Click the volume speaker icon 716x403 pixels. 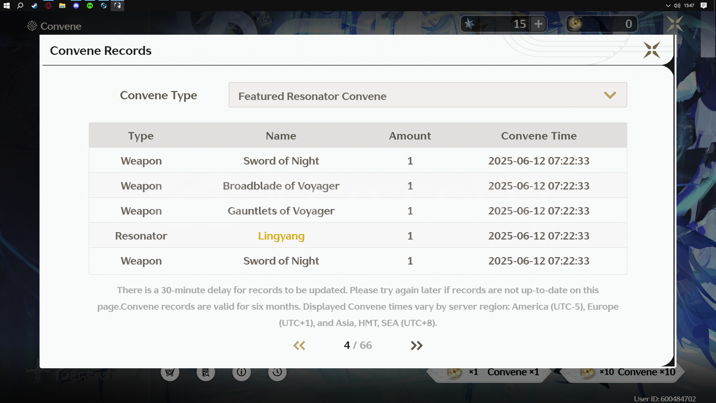pyautogui.click(x=677, y=6)
